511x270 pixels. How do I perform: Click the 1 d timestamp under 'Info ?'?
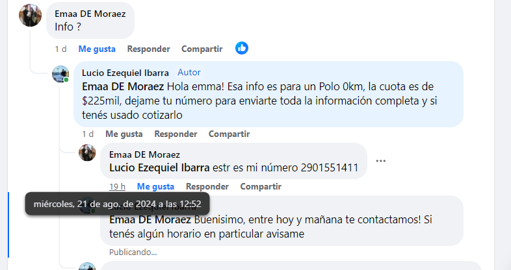click(60, 49)
